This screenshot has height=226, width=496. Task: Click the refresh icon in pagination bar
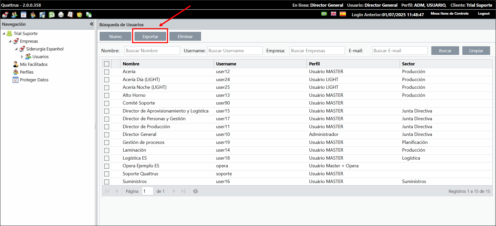point(196,191)
